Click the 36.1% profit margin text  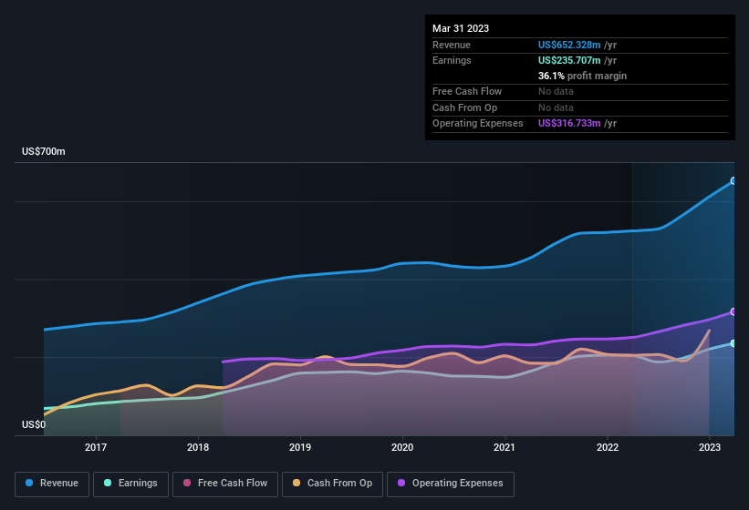pos(582,76)
